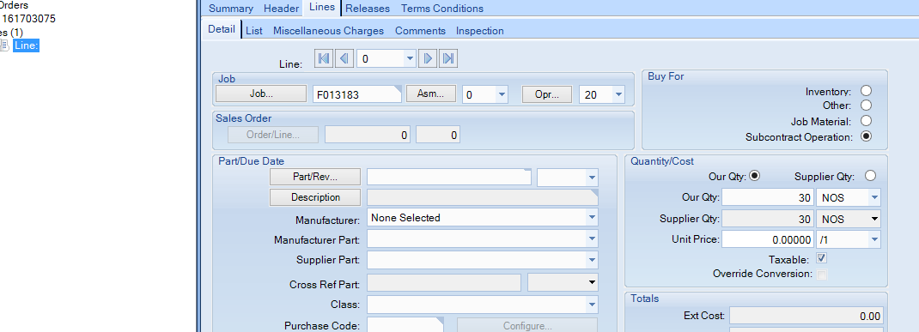Screen dimensions: 919x332
Task: Open the part revision dropdown
Action: (x=592, y=178)
